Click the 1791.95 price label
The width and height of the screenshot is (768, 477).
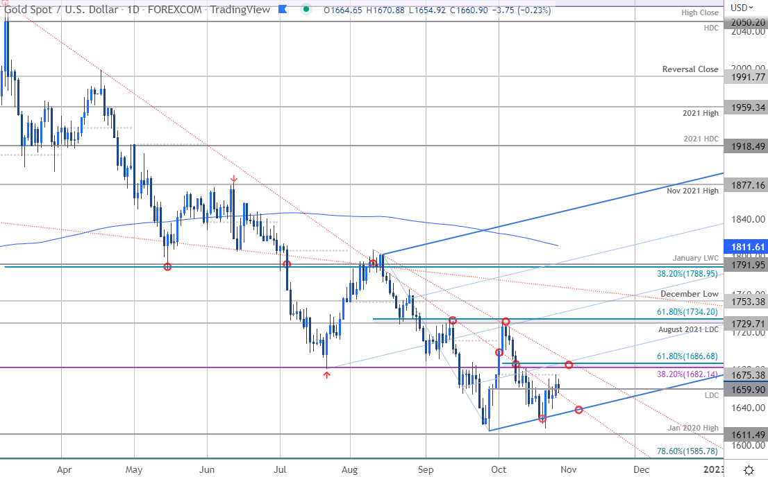pos(747,265)
